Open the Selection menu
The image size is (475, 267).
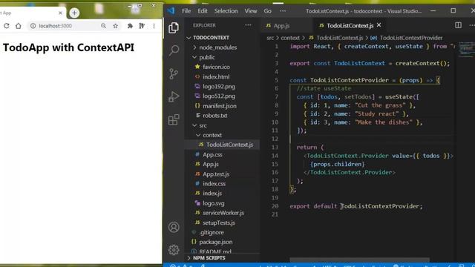click(226, 11)
